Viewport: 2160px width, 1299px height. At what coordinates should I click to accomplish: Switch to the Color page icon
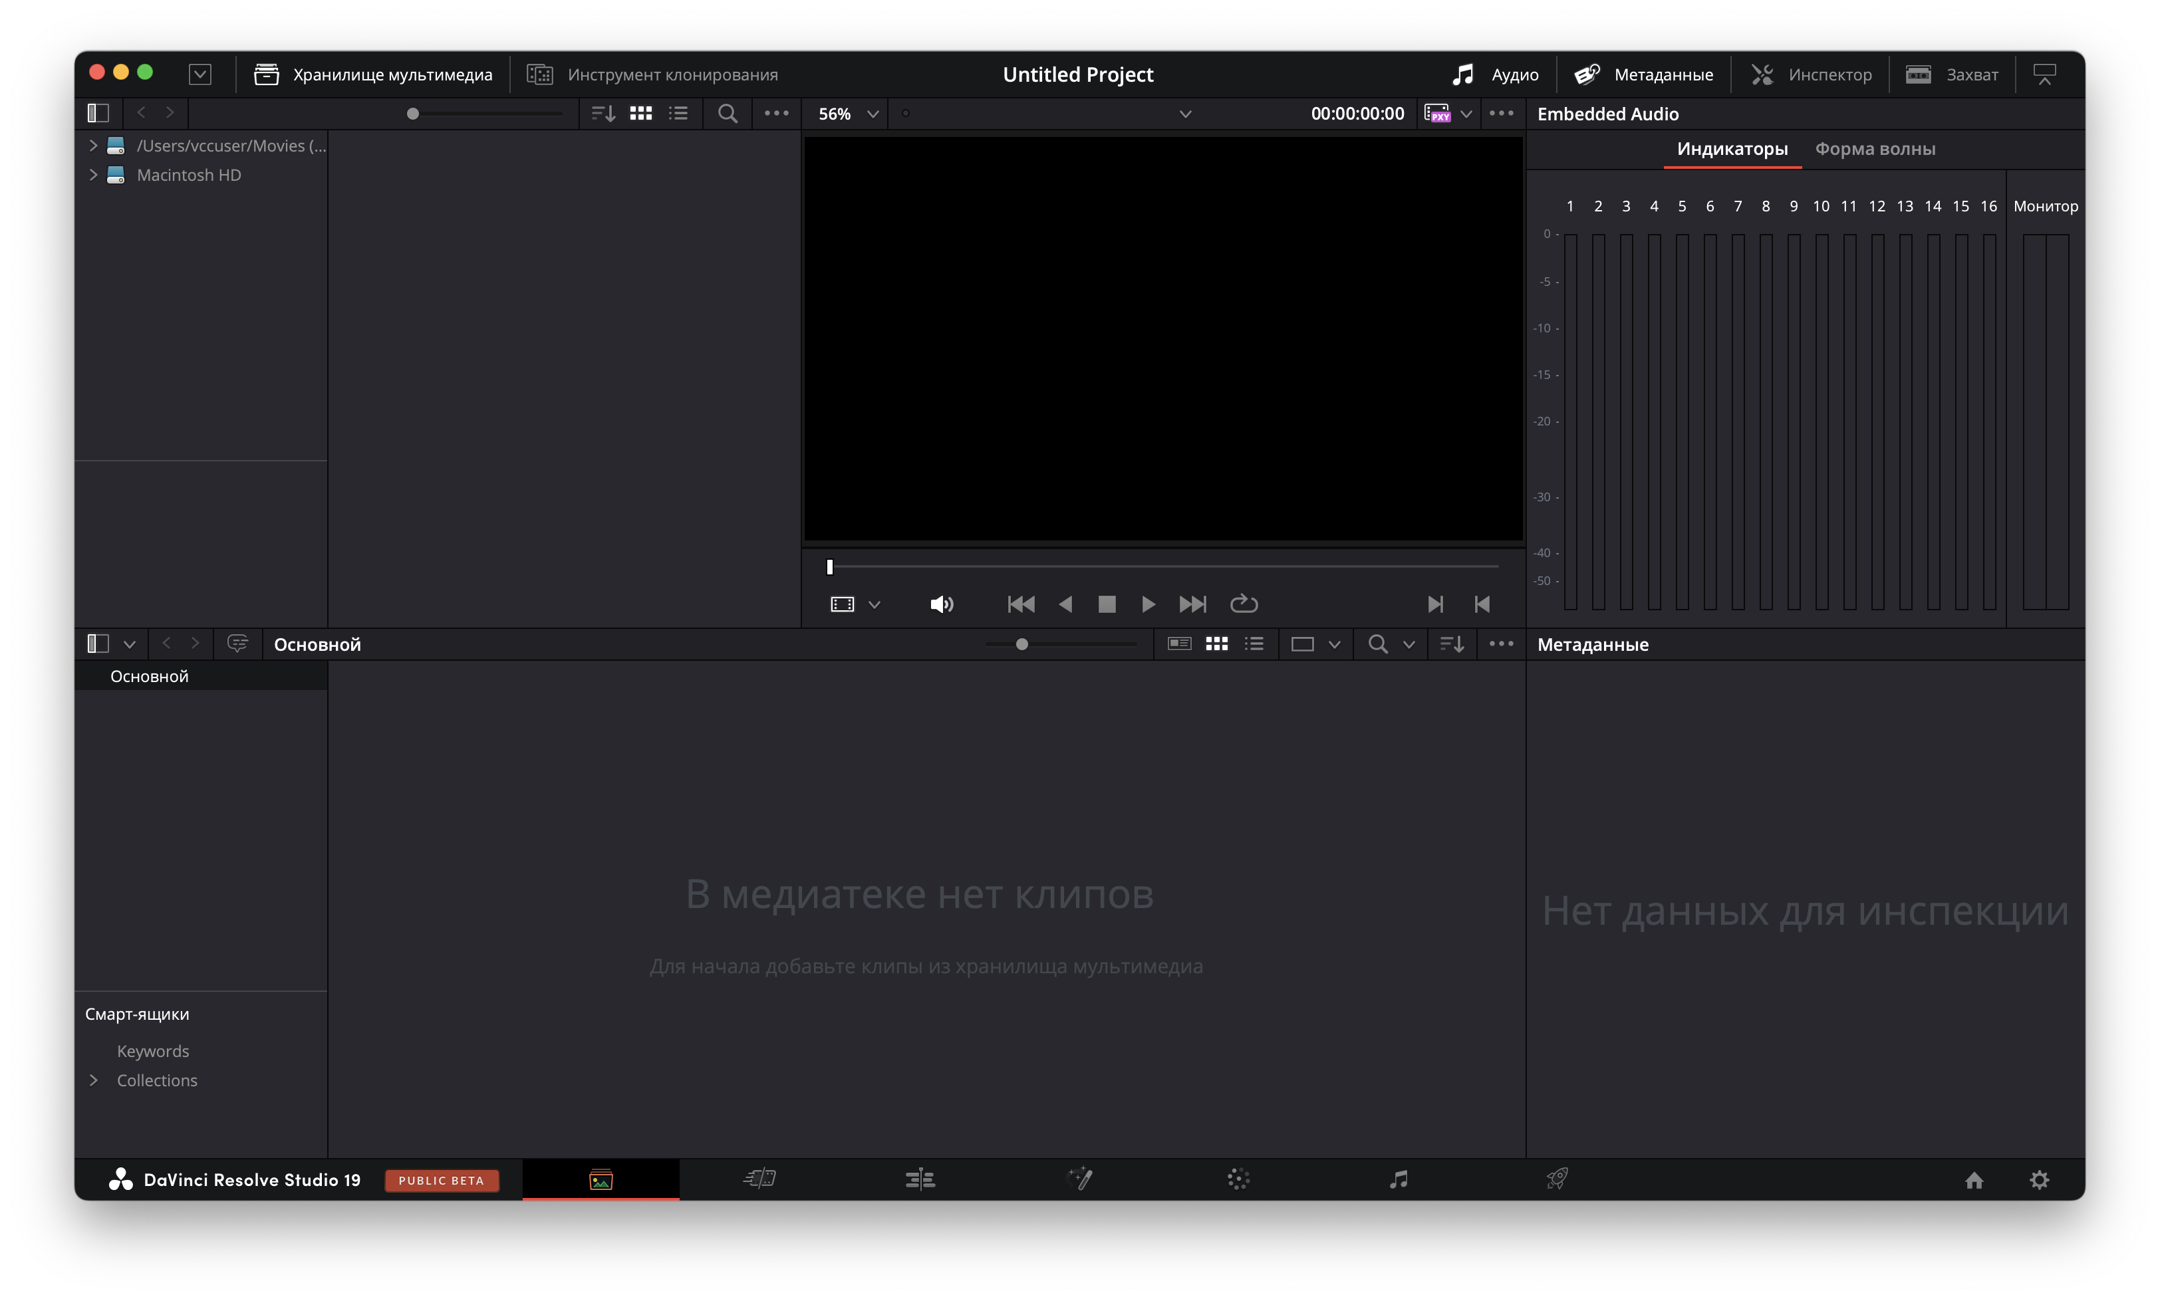pyautogui.click(x=1238, y=1179)
